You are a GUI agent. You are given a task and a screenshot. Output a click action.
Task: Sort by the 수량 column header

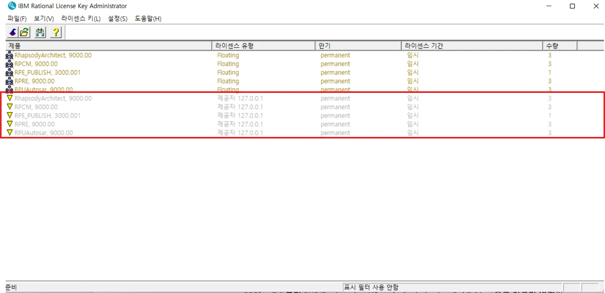559,46
